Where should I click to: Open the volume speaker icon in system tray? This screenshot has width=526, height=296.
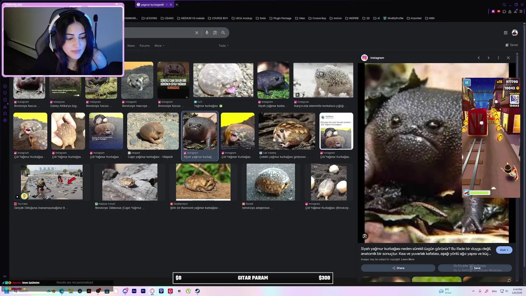pyautogui.click(x=506, y=291)
